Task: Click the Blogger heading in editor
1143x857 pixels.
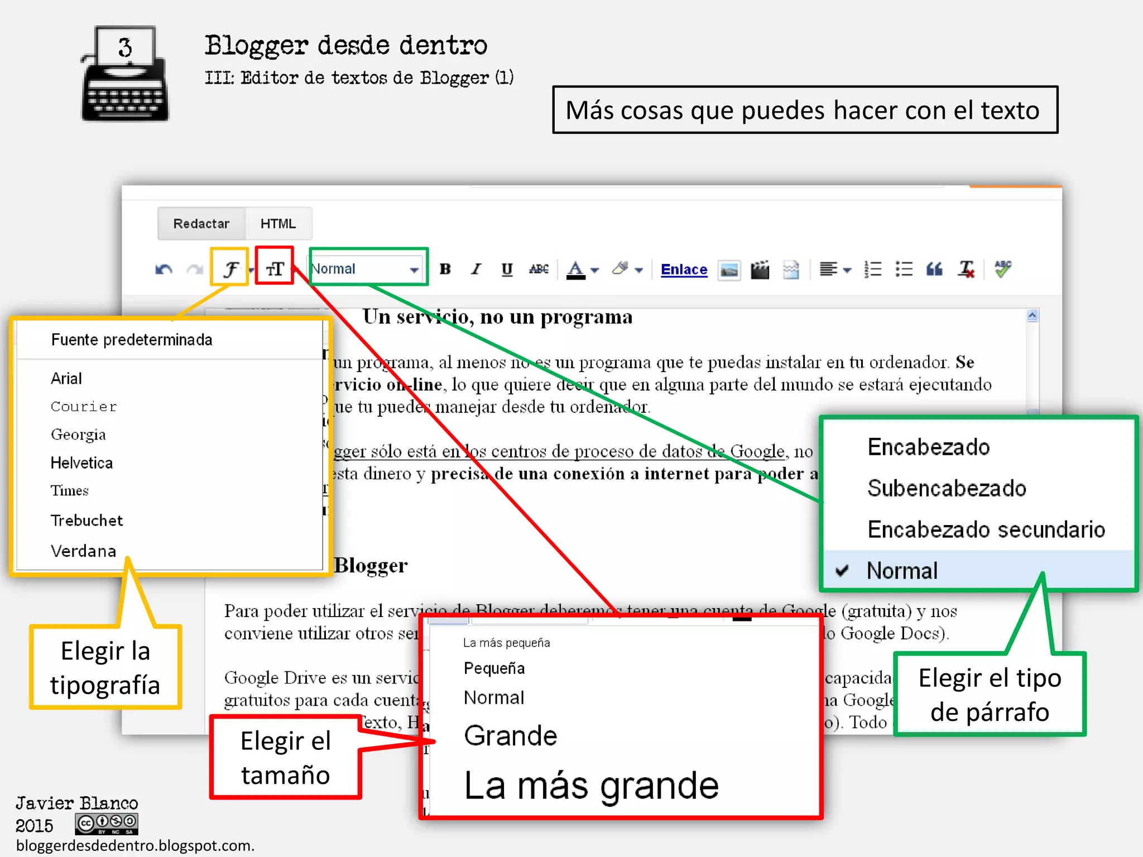Action: pos(371,566)
